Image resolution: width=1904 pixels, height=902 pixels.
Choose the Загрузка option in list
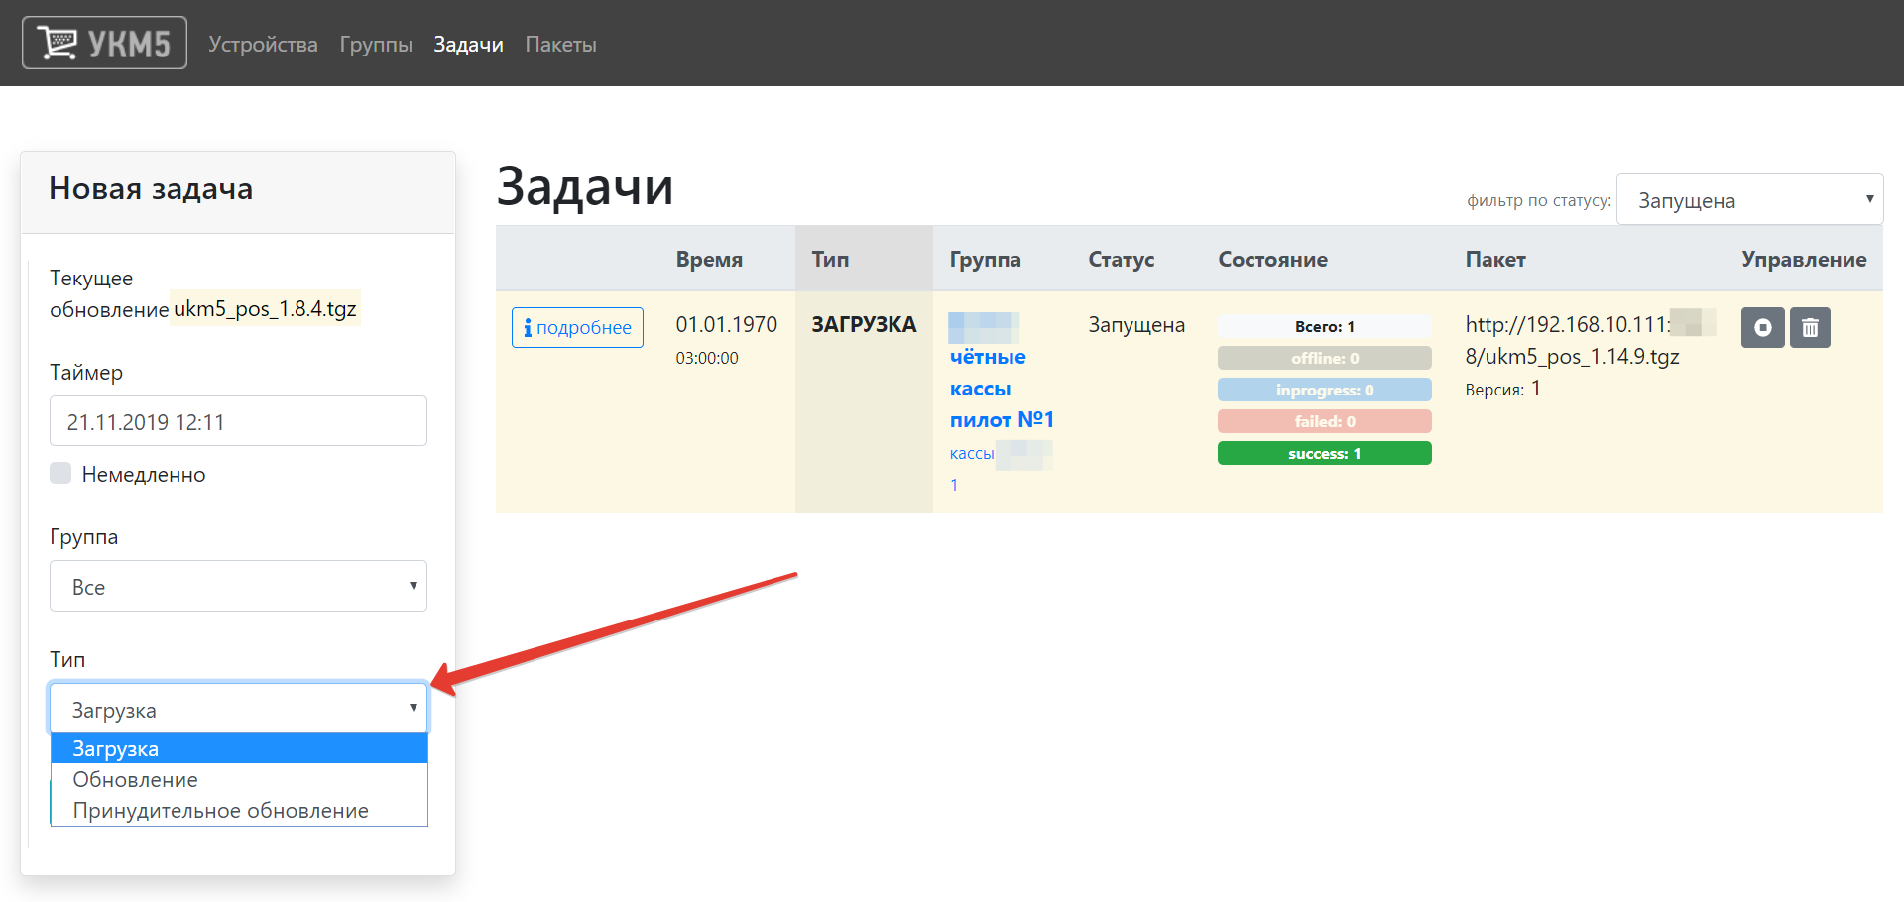[x=239, y=748]
